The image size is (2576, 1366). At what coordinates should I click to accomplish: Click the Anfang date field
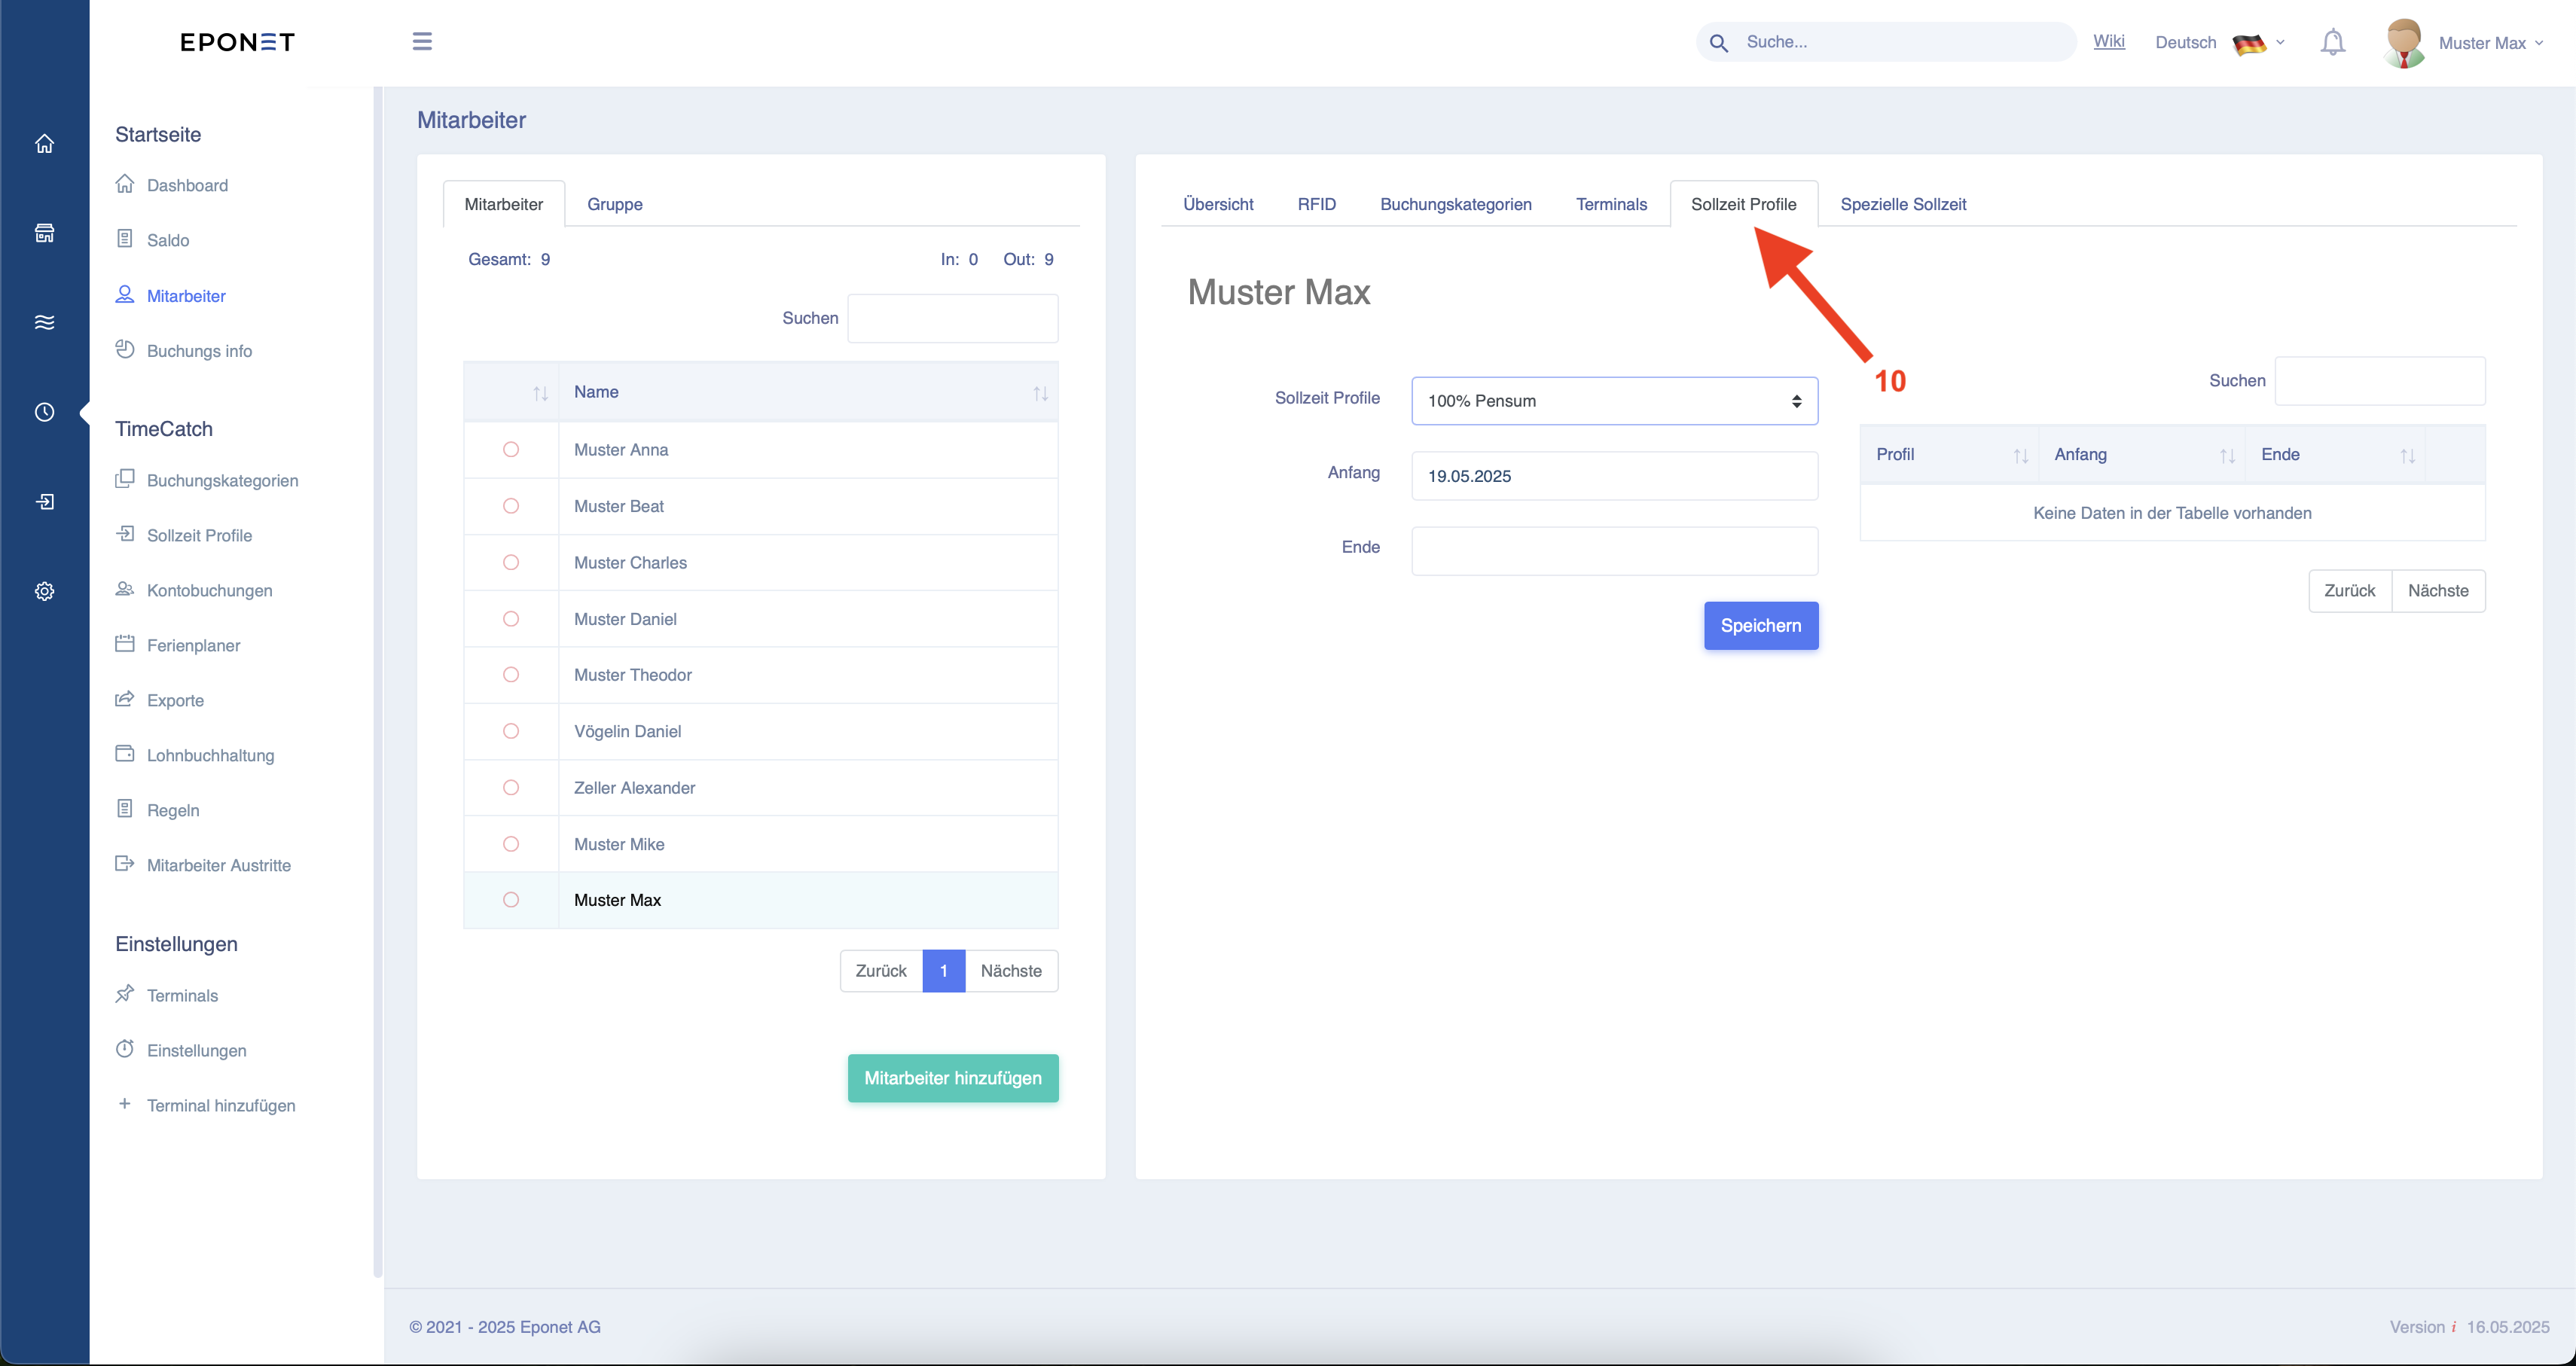(1614, 476)
